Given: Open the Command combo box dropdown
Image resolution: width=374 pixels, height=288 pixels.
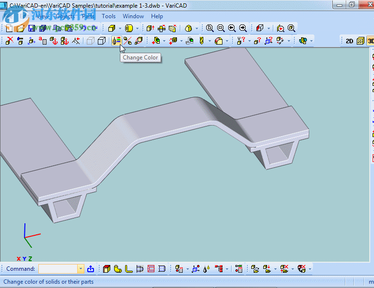Looking at the screenshot, I should [x=81, y=269].
